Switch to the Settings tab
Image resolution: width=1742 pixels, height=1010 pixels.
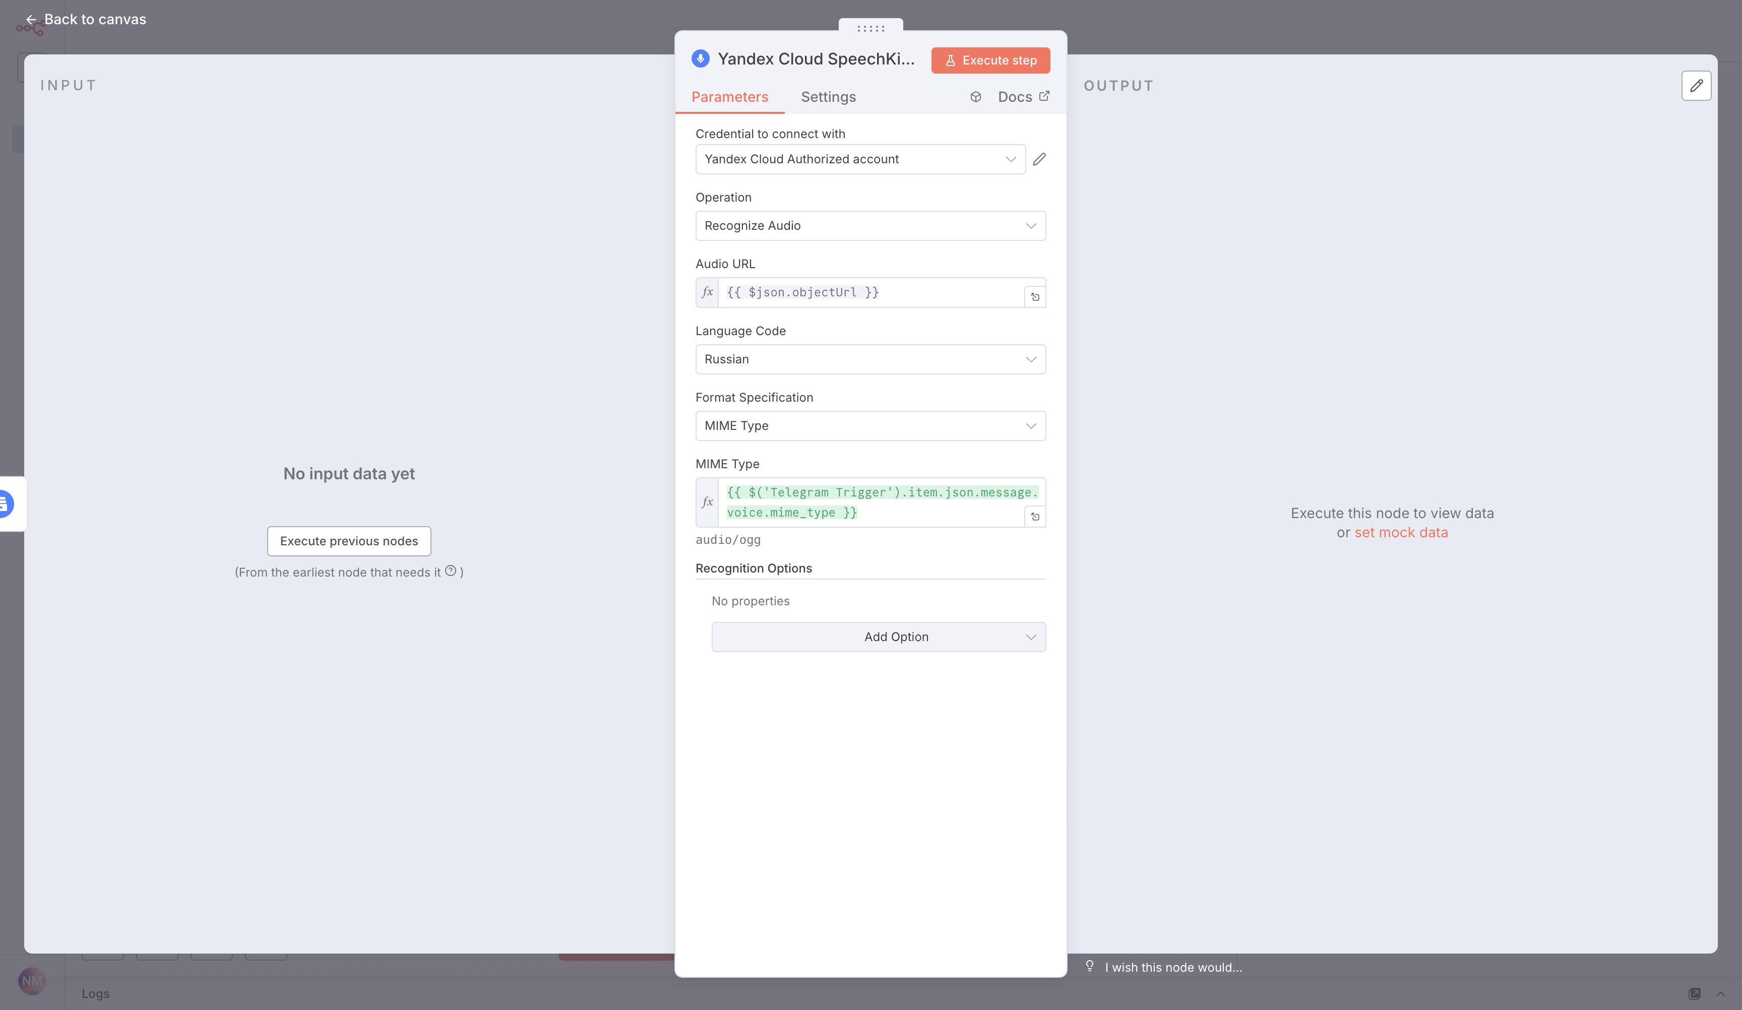point(828,97)
